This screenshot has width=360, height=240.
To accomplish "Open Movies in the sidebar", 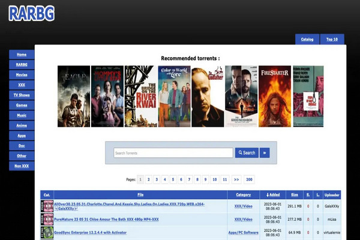I will click(22, 74).
